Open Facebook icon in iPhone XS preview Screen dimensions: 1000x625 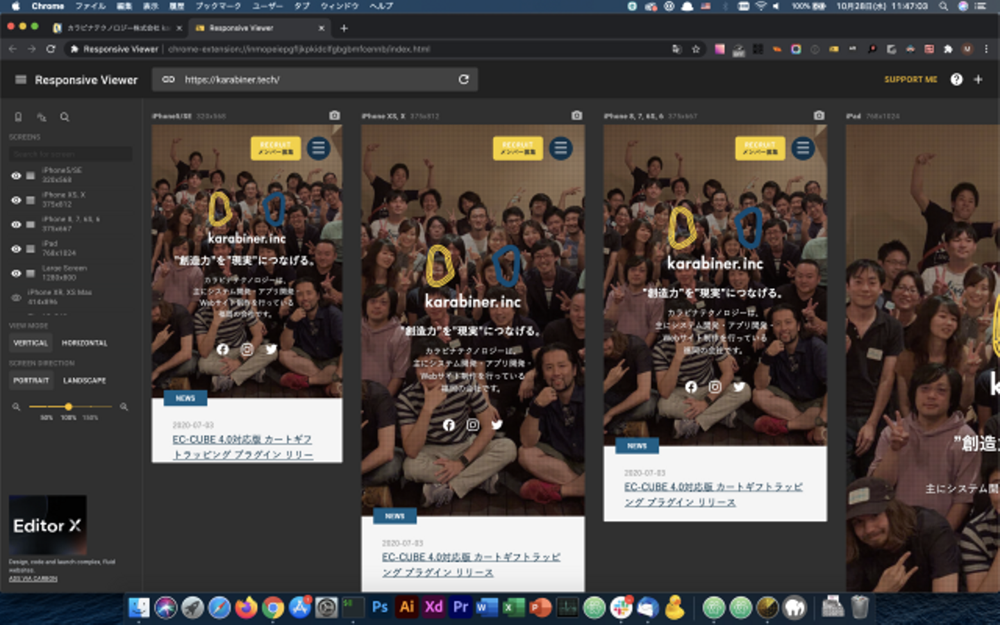pyautogui.click(x=449, y=425)
